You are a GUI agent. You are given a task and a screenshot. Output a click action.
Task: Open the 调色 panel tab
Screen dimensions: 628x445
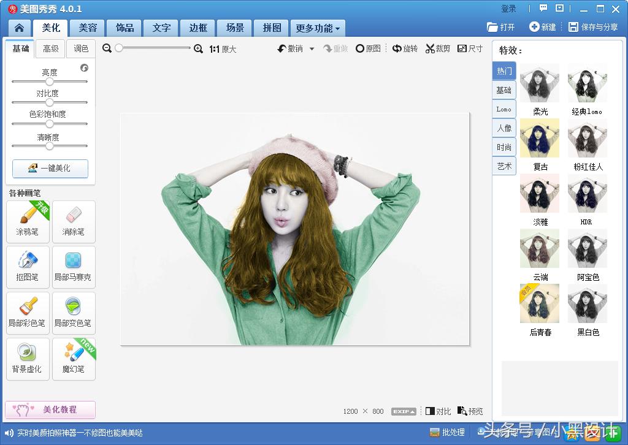(81, 48)
